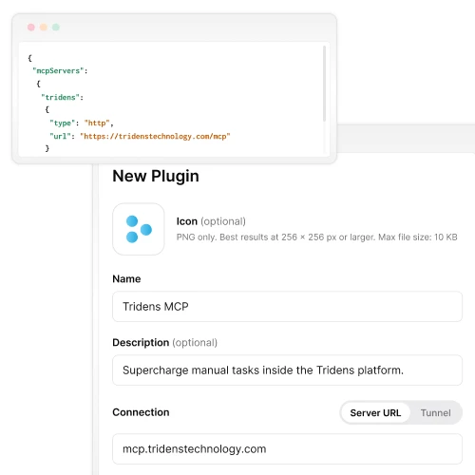The width and height of the screenshot is (475, 475).
Task: Switch connection mode to Tunnel
Action: click(435, 412)
